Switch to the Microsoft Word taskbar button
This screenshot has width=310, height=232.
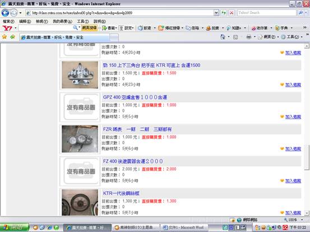183,228
